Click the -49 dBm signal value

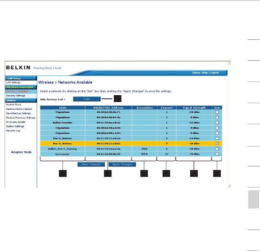[x=194, y=143]
